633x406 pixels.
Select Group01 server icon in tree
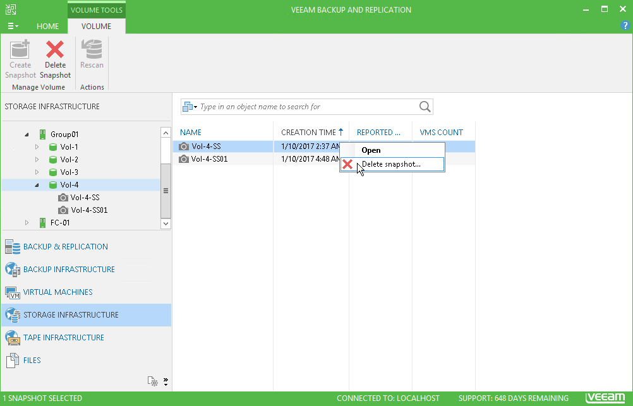click(42, 134)
